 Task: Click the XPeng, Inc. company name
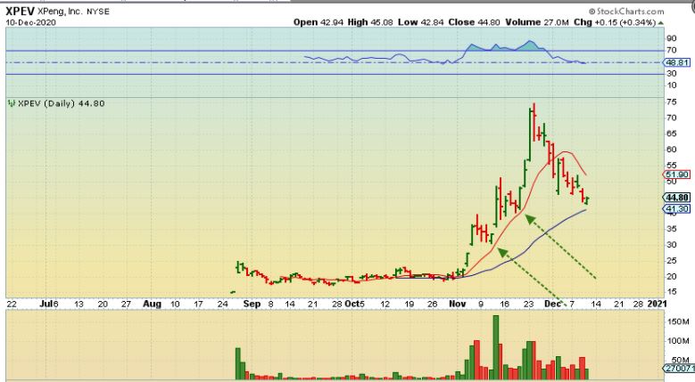60,12
